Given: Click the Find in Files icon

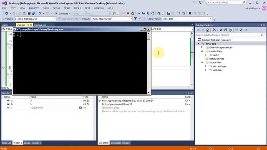Looking at the screenshot, I should tap(114, 13).
